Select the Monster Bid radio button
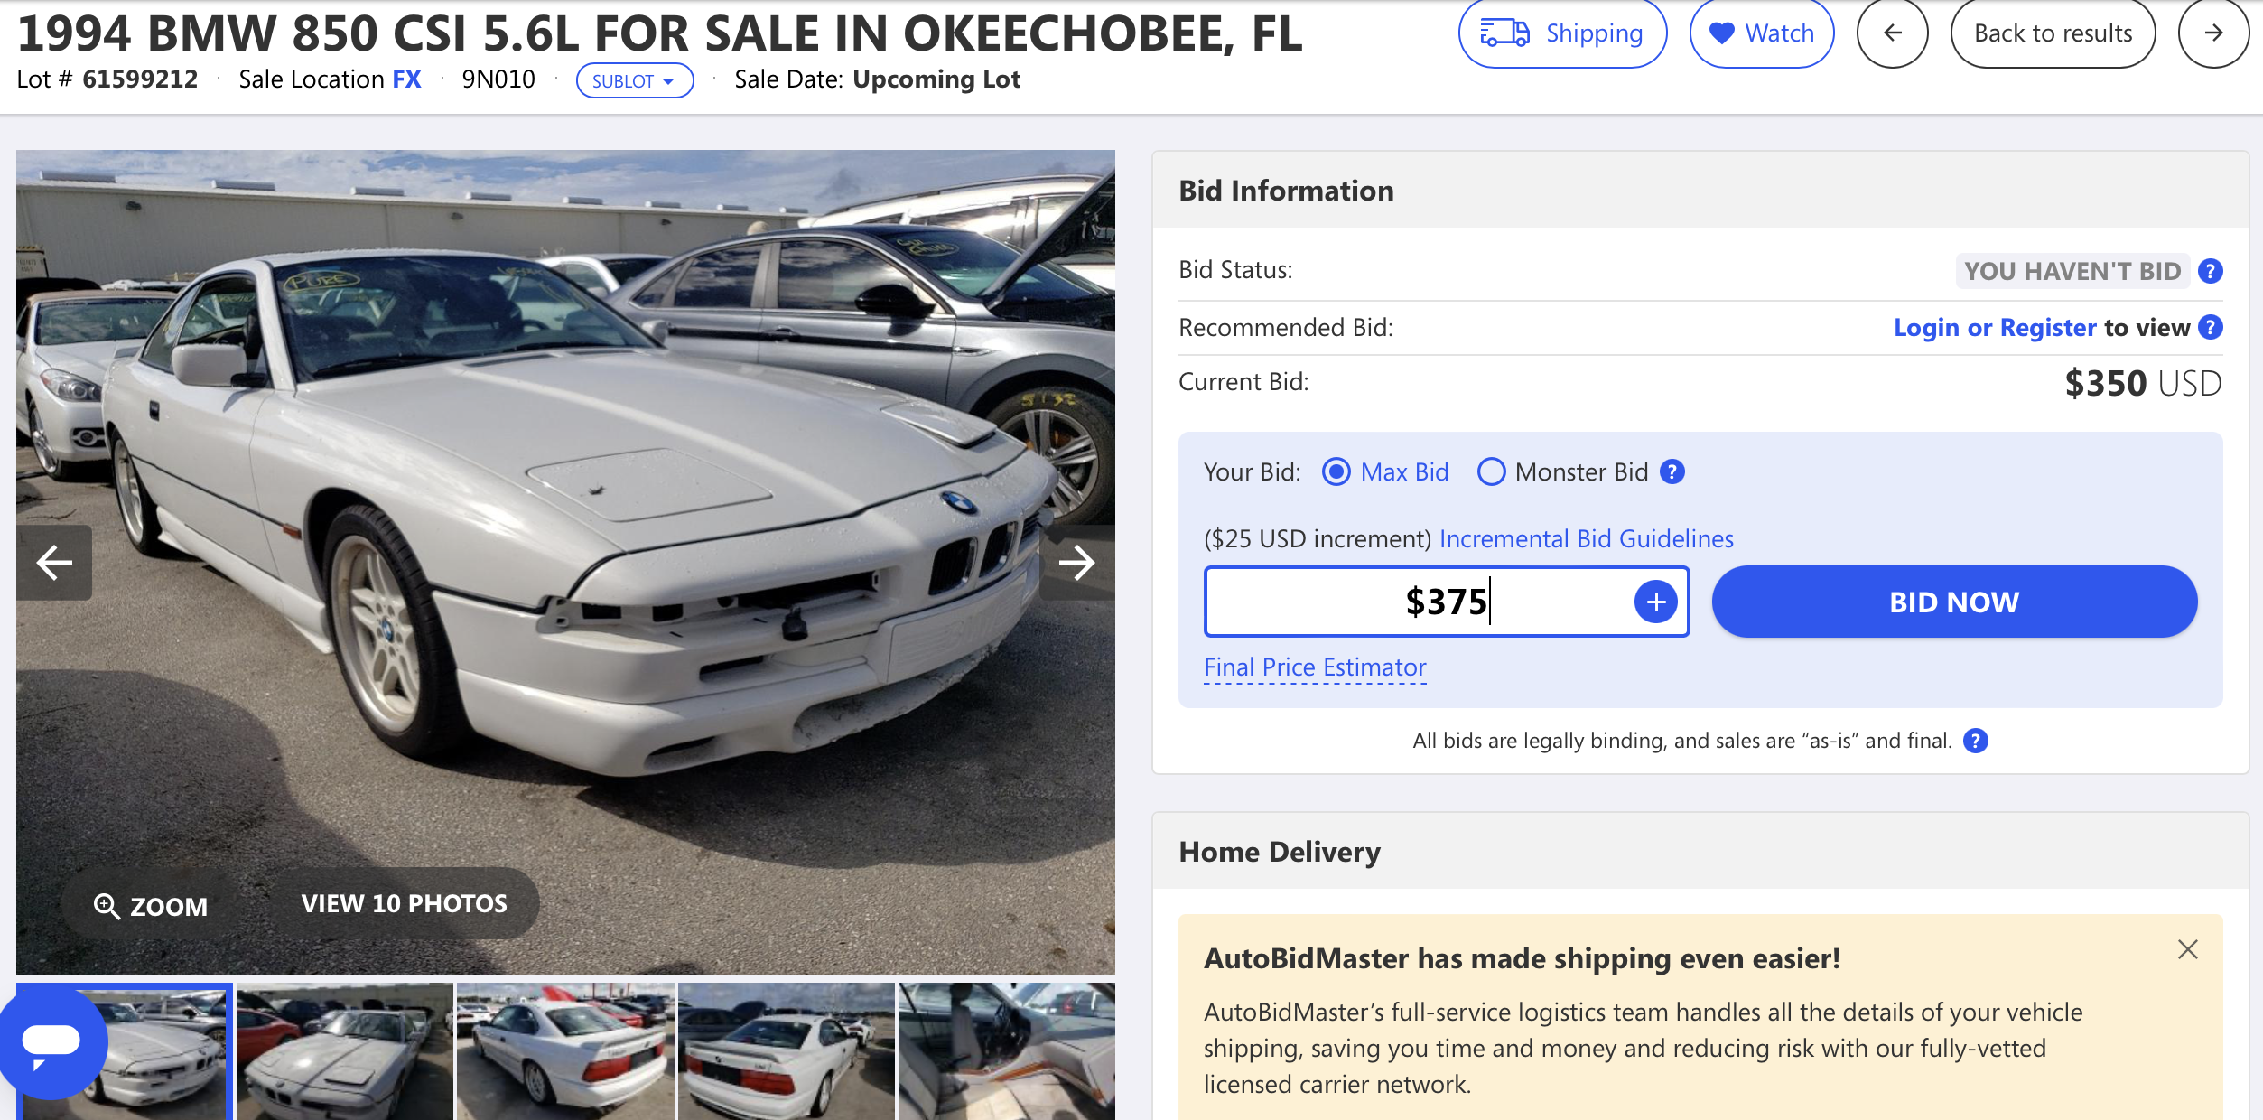Image resolution: width=2263 pixels, height=1120 pixels. (1493, 471)
